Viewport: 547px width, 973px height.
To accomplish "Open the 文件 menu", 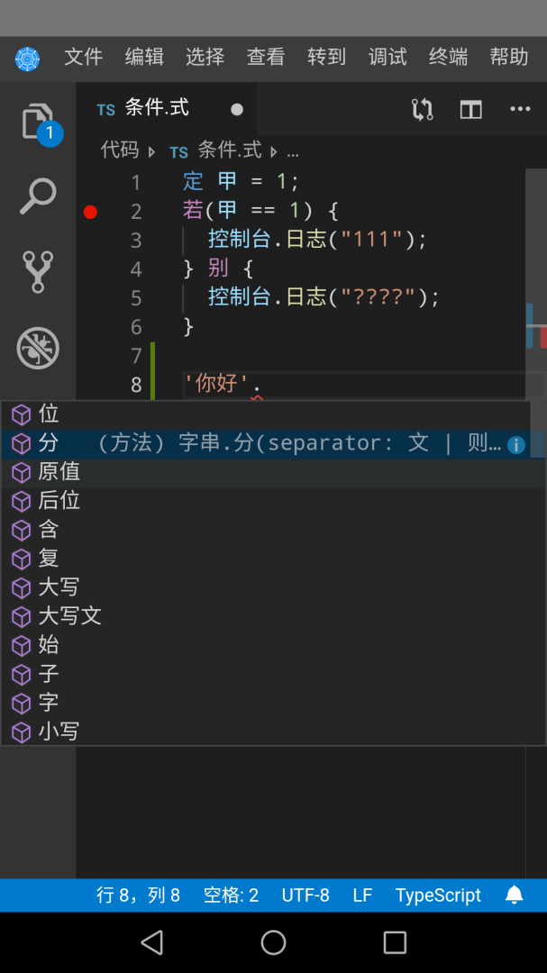I will [x=83, y=56].
